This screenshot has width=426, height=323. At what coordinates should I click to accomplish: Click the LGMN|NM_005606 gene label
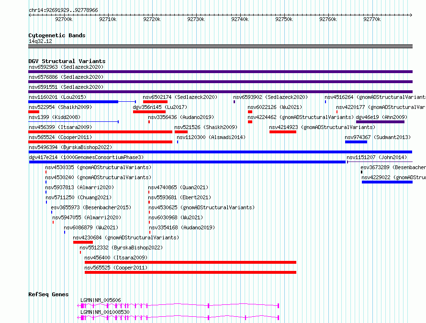(x=101, y=300)
